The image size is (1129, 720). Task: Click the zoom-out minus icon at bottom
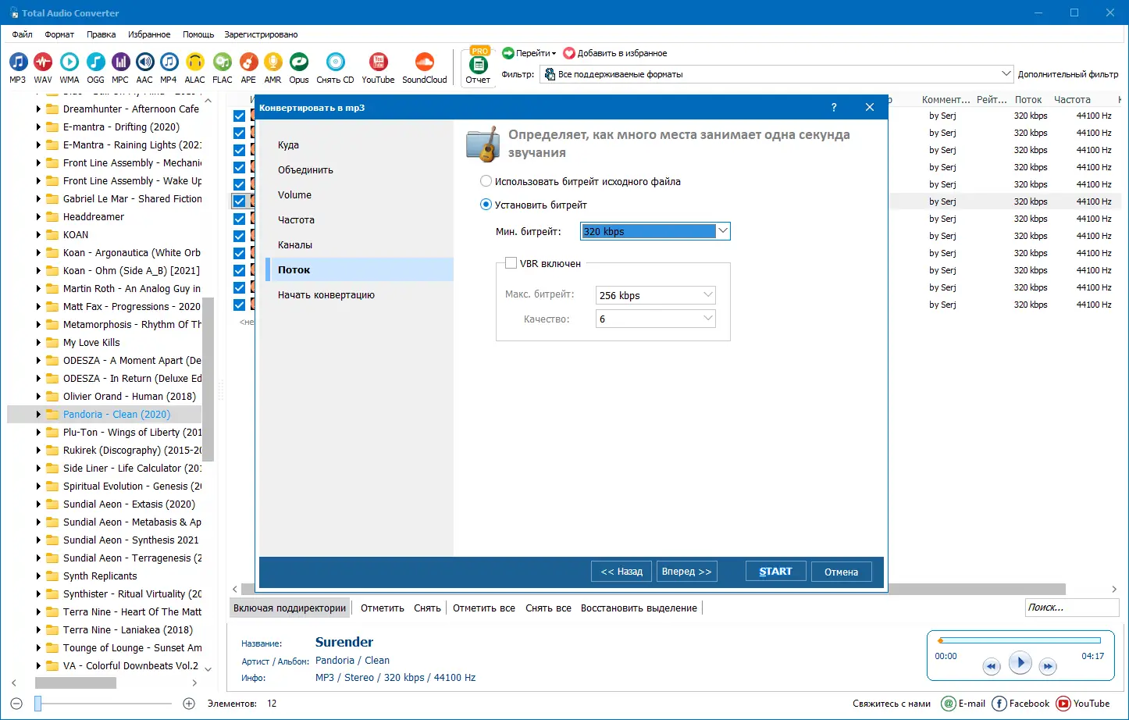click(x=16, y=704)
